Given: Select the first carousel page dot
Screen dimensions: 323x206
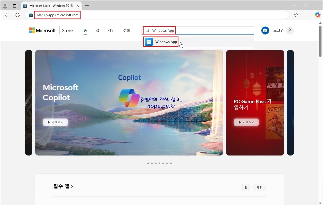Looking at the screenshot, I should (x=148, y=163).
